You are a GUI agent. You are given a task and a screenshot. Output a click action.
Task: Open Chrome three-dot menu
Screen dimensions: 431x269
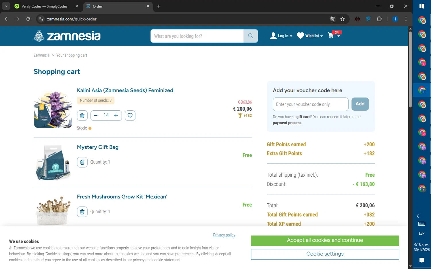(406, 19)
